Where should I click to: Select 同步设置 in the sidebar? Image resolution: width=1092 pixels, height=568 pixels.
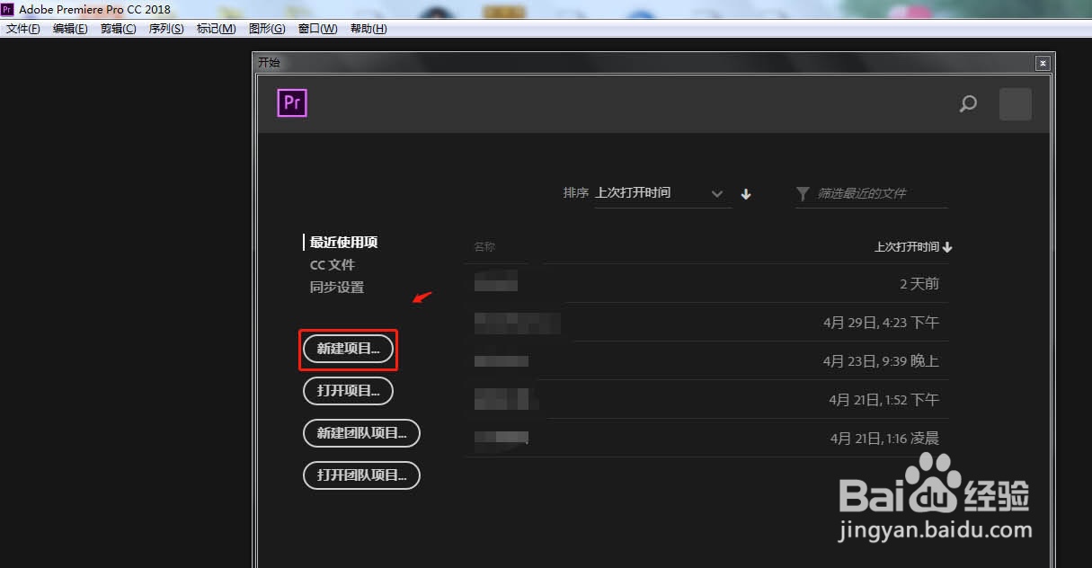(337, 288)
